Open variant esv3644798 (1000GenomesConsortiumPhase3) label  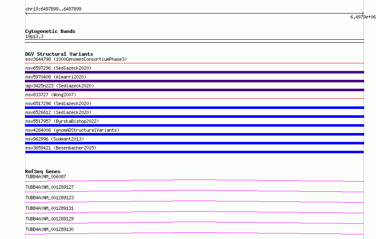76,59
